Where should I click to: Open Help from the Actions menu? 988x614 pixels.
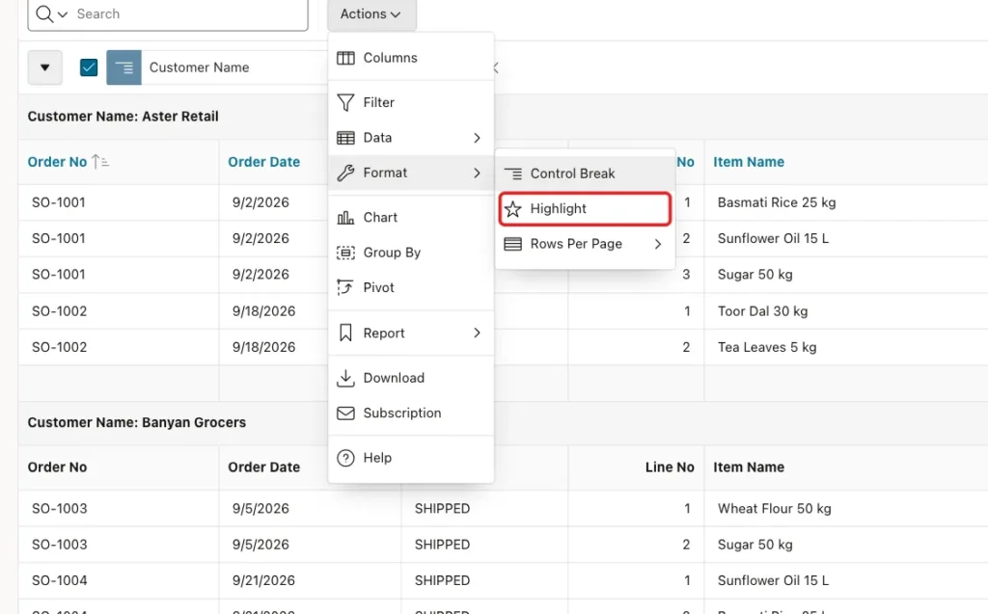411,458
